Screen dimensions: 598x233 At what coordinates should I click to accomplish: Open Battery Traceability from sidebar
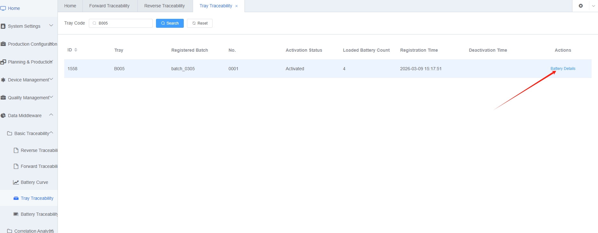pyautogui.click(x=39, y=214)
